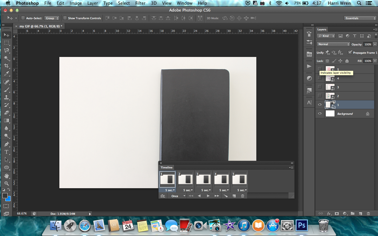Screen dimensions: 378x236
Task: Delete layer using Layers panel trash icon
Action: [368, 213]
